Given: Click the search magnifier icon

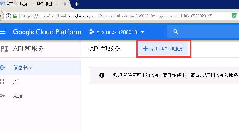Looking at the screenshot, I should [x=176, y=32].
